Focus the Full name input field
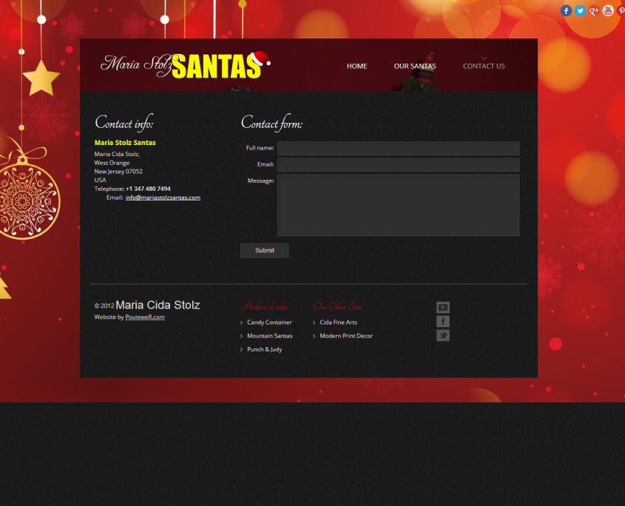625x506 pixels. point(398,148)
